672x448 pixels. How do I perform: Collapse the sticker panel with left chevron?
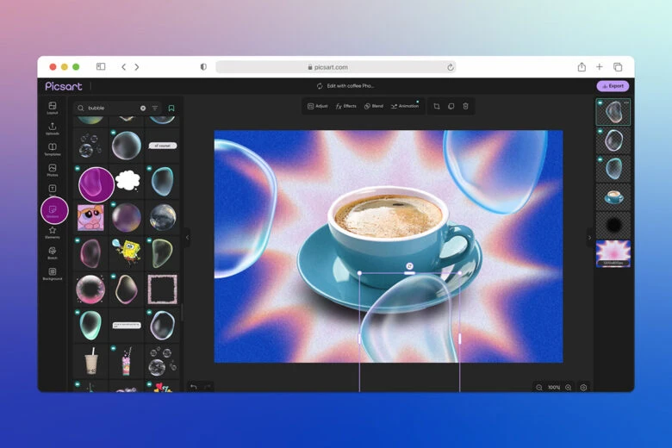187,237
